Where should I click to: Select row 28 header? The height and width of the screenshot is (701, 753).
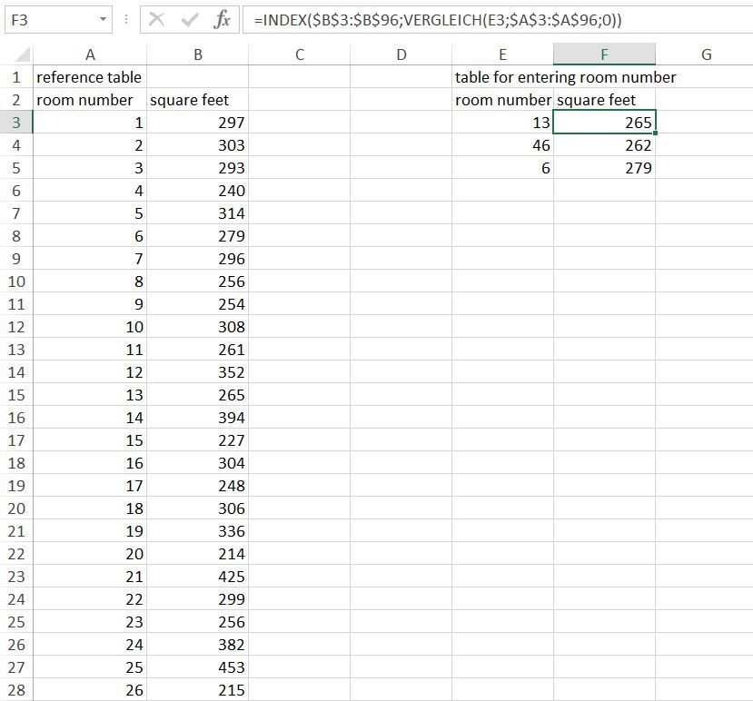16,690
